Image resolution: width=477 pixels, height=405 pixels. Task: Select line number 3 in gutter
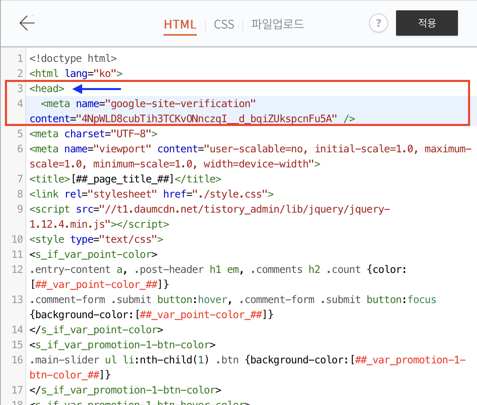click(x=20, y=88)
